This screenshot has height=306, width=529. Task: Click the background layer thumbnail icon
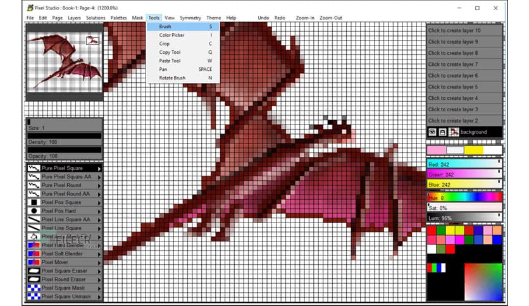tap(454, 132)
